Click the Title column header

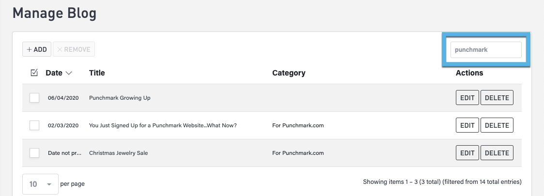[x=97, y=73]
